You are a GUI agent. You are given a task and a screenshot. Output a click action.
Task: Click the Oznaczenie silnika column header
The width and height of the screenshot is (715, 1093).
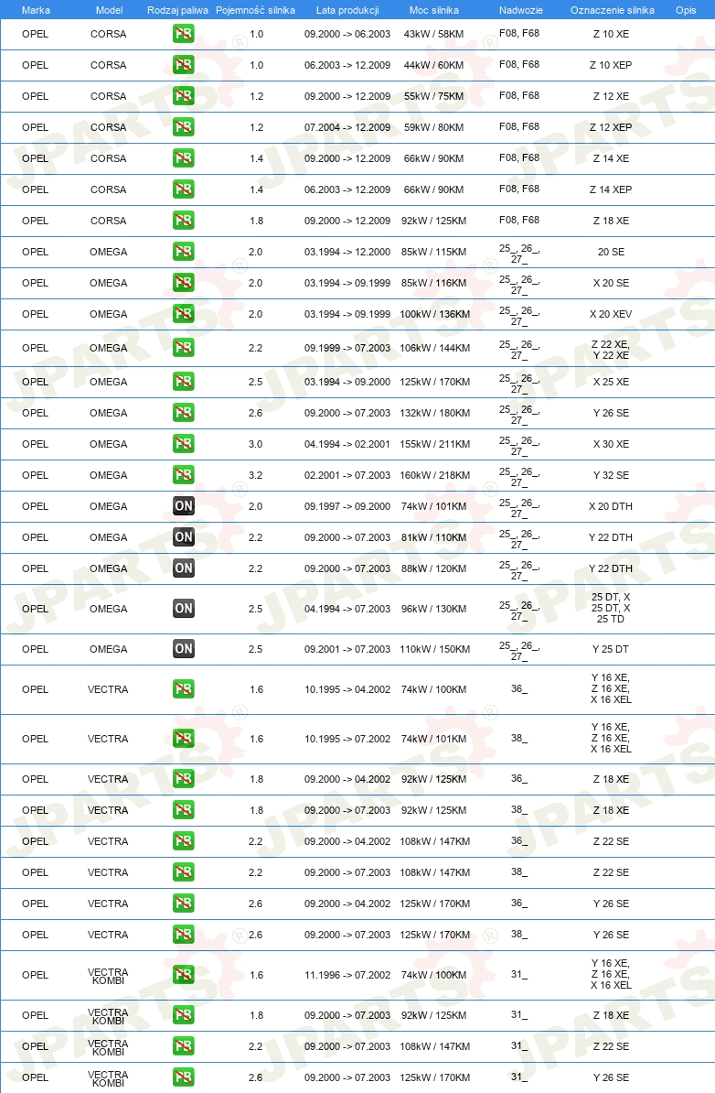pyautogui.click(x=612, y=10)
